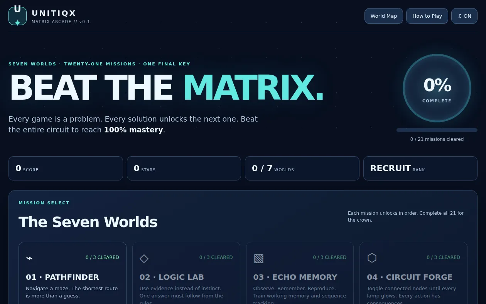Click the BEAT THE MATRIX headline
The width and height of the screenshot is (486, 304).
[166, 88]
